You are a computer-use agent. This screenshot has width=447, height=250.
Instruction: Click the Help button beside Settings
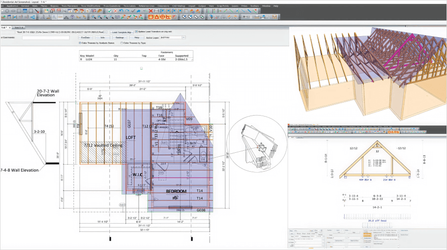point(137,37)
